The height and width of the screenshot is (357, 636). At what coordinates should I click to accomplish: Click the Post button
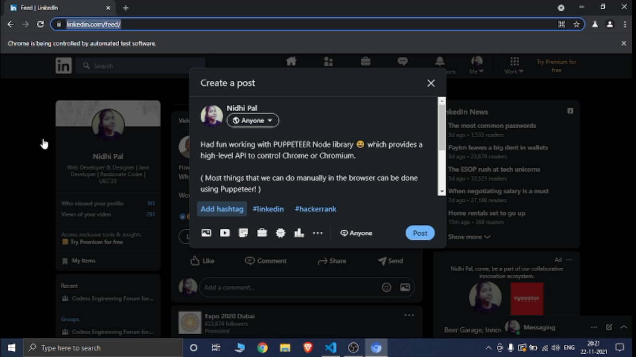(x=419, y=233)
